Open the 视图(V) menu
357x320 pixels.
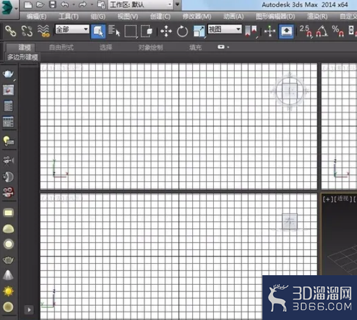[128, 16]
